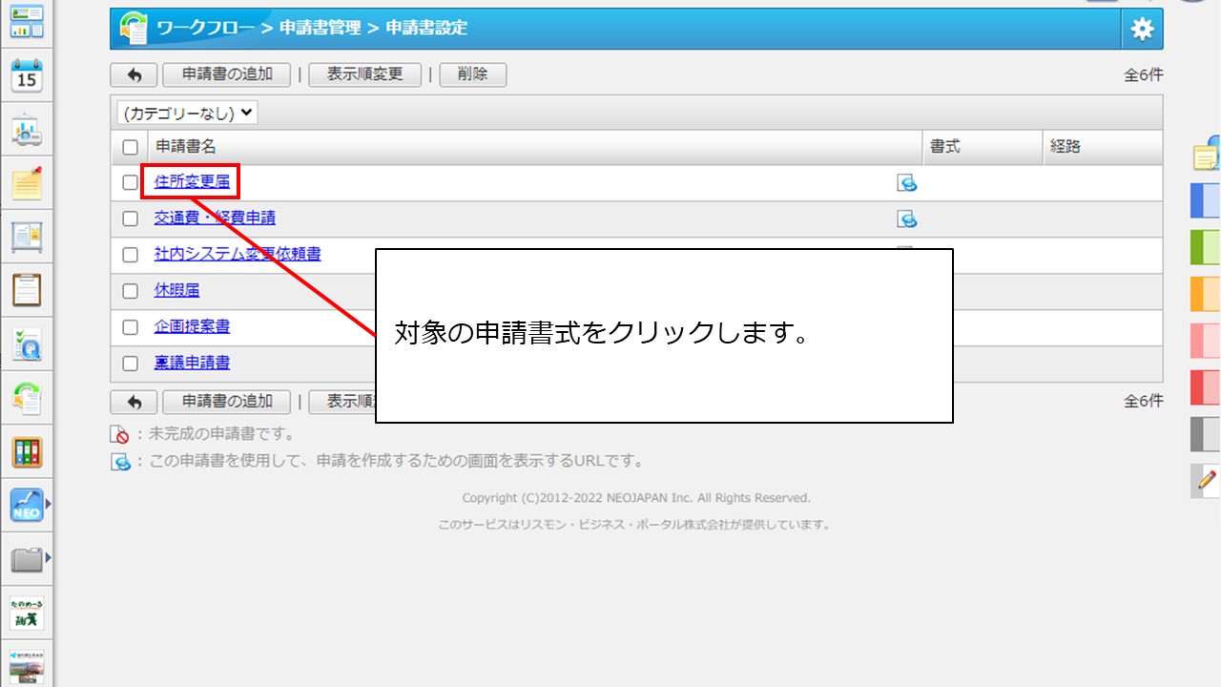
Task: Click the top 表示順変更 button
Action: [364, 75]
